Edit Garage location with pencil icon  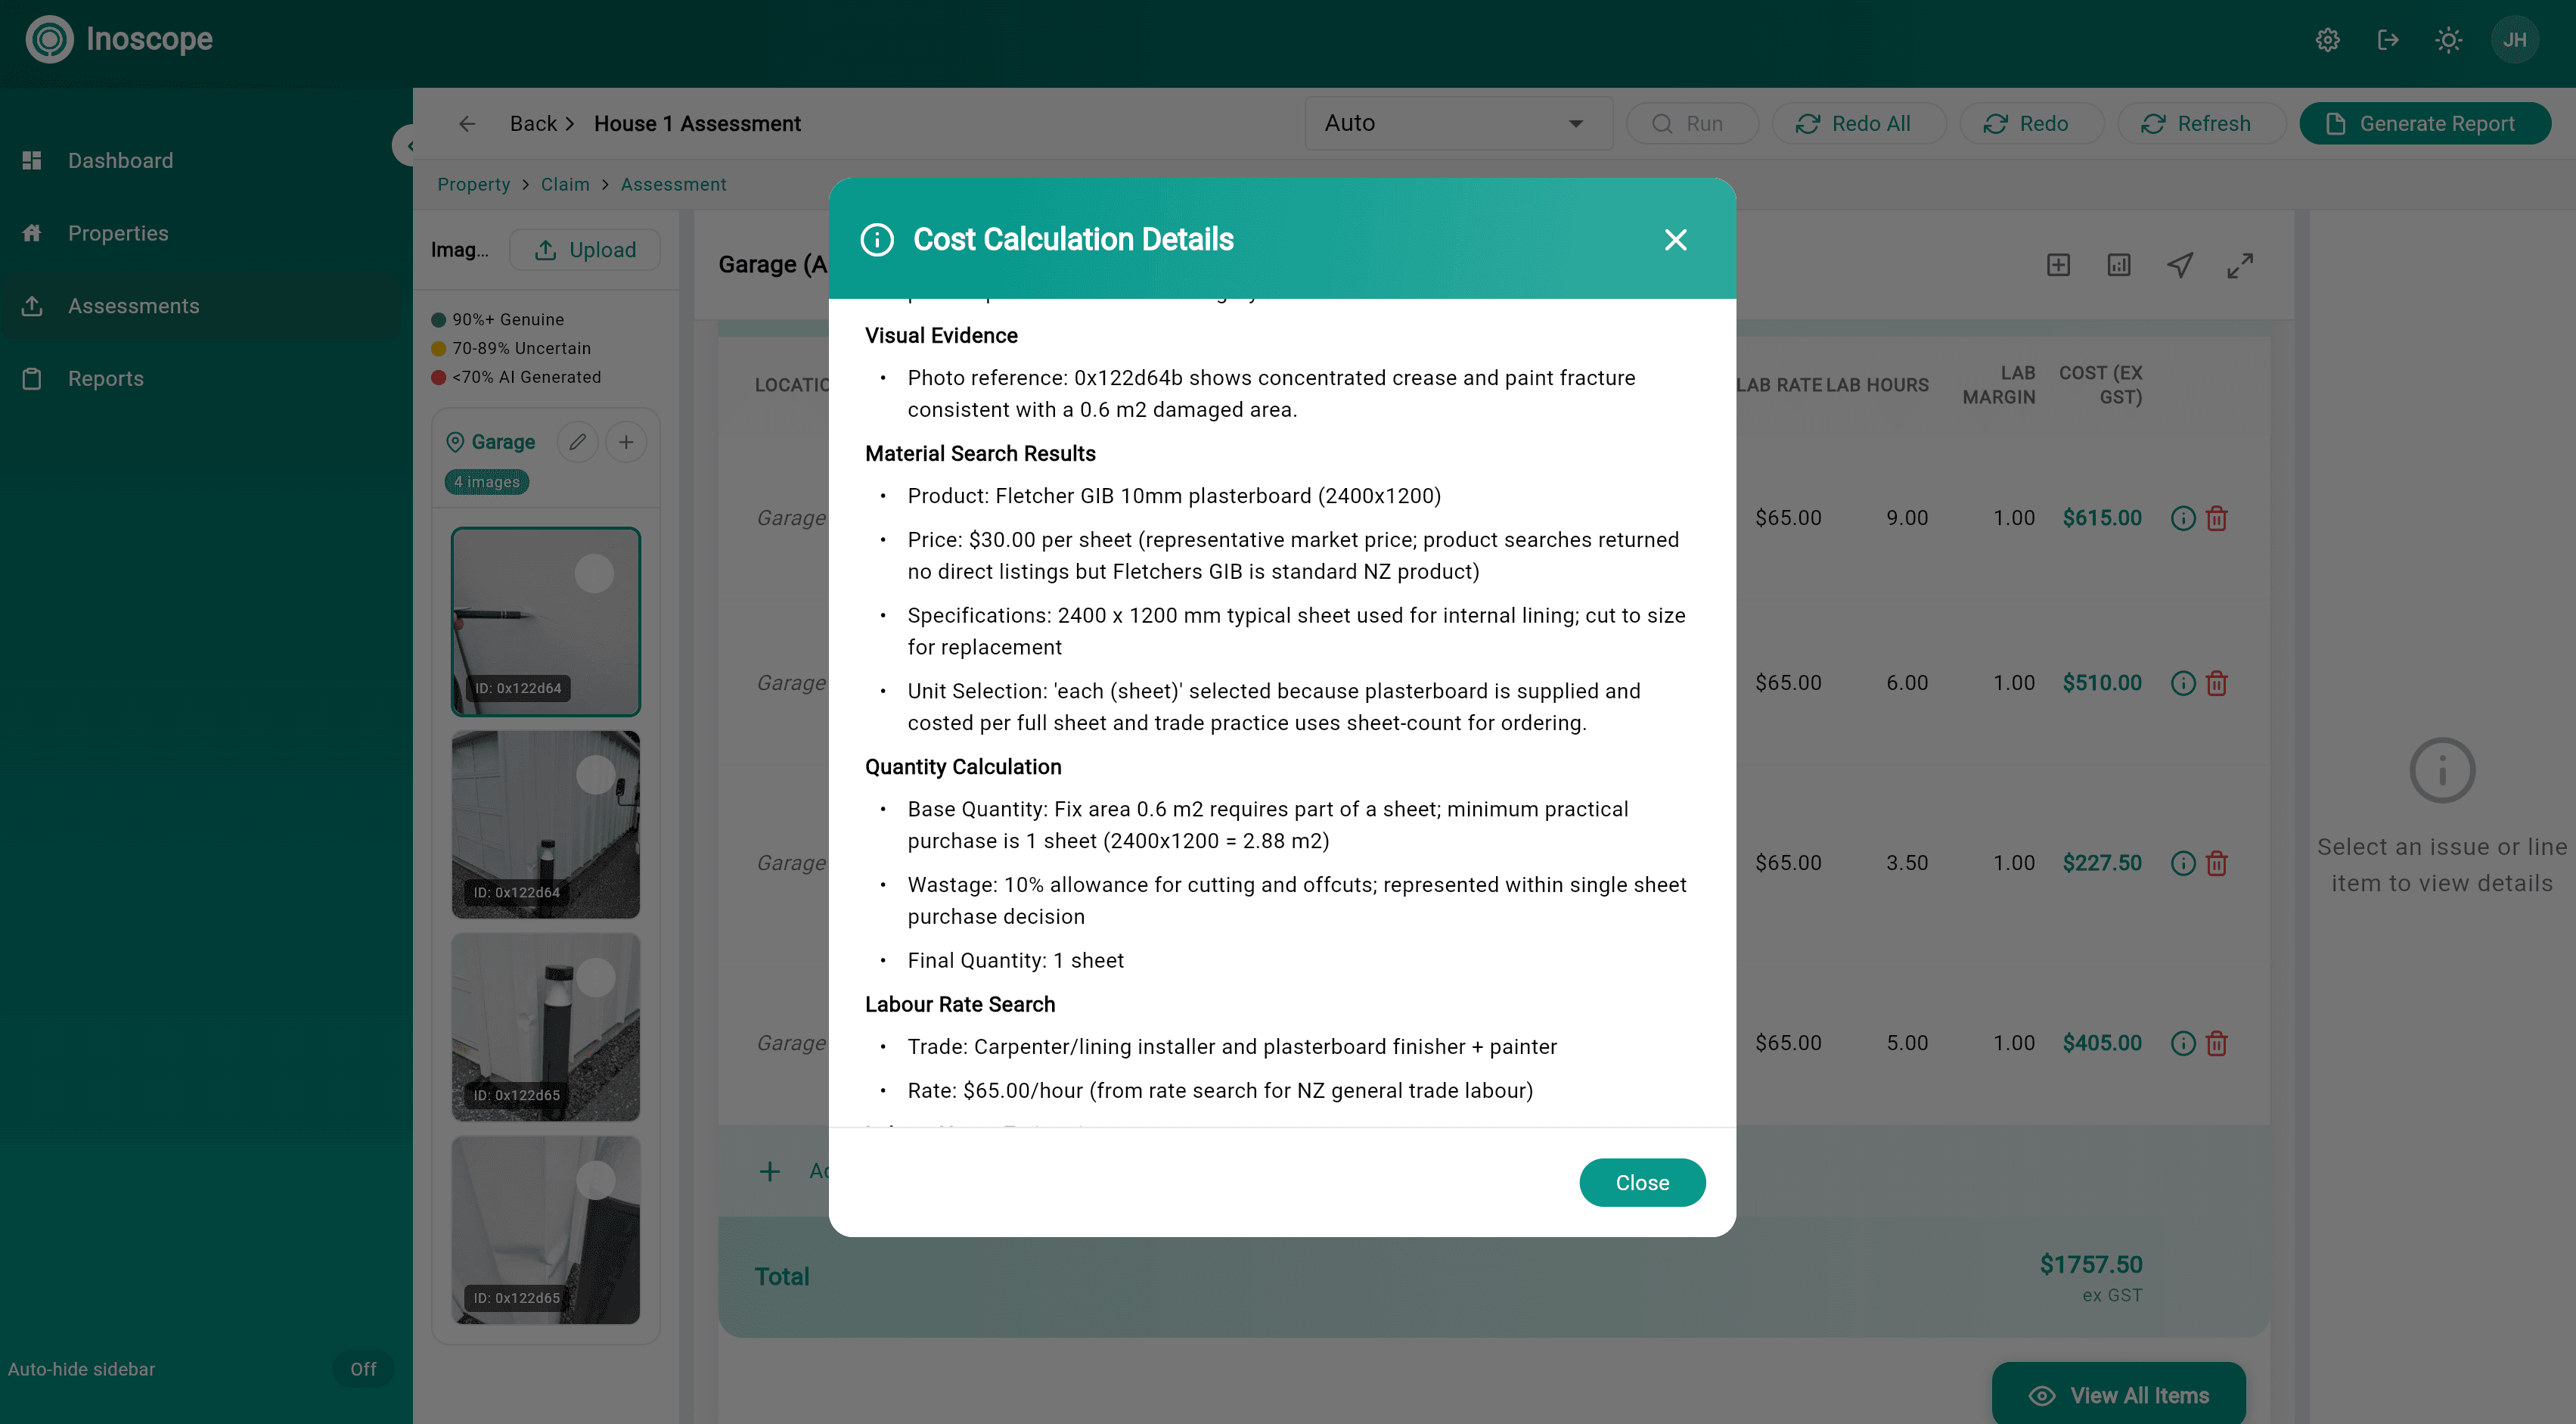tap(577, 443)
